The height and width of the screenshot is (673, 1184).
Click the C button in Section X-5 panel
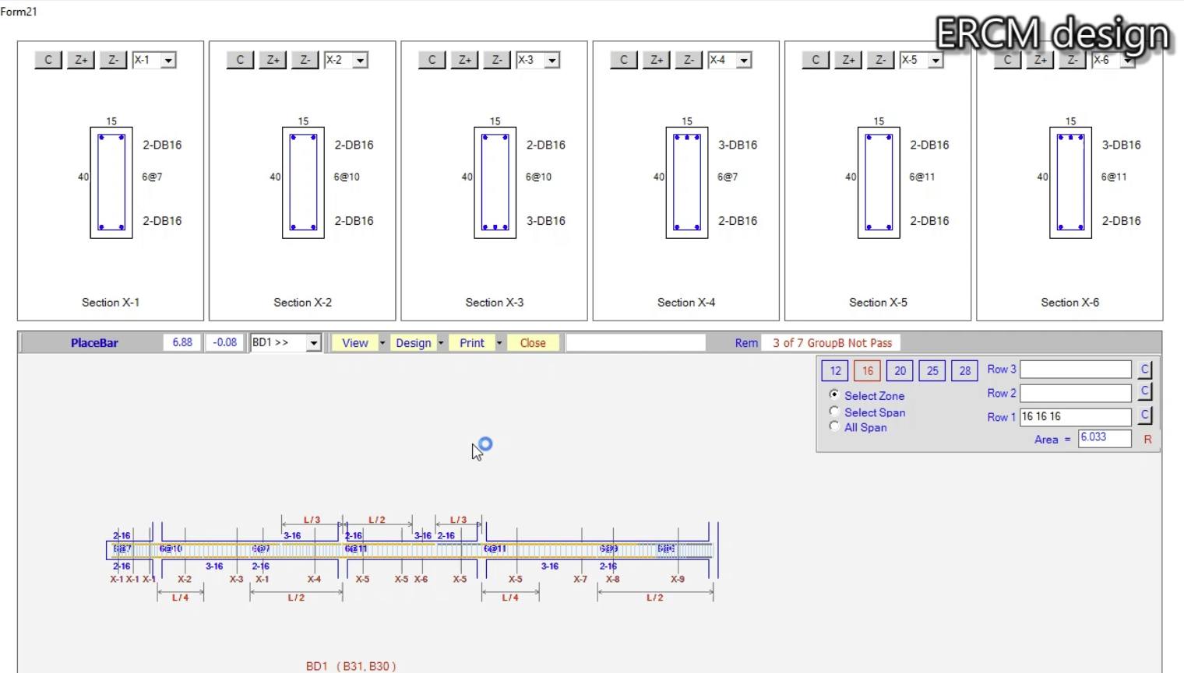[x=816, y=60]
